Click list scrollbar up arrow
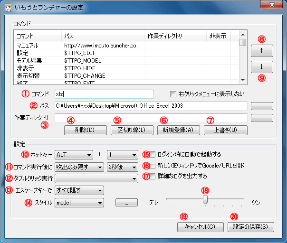 pyautogui.click(x=243, y=35)
